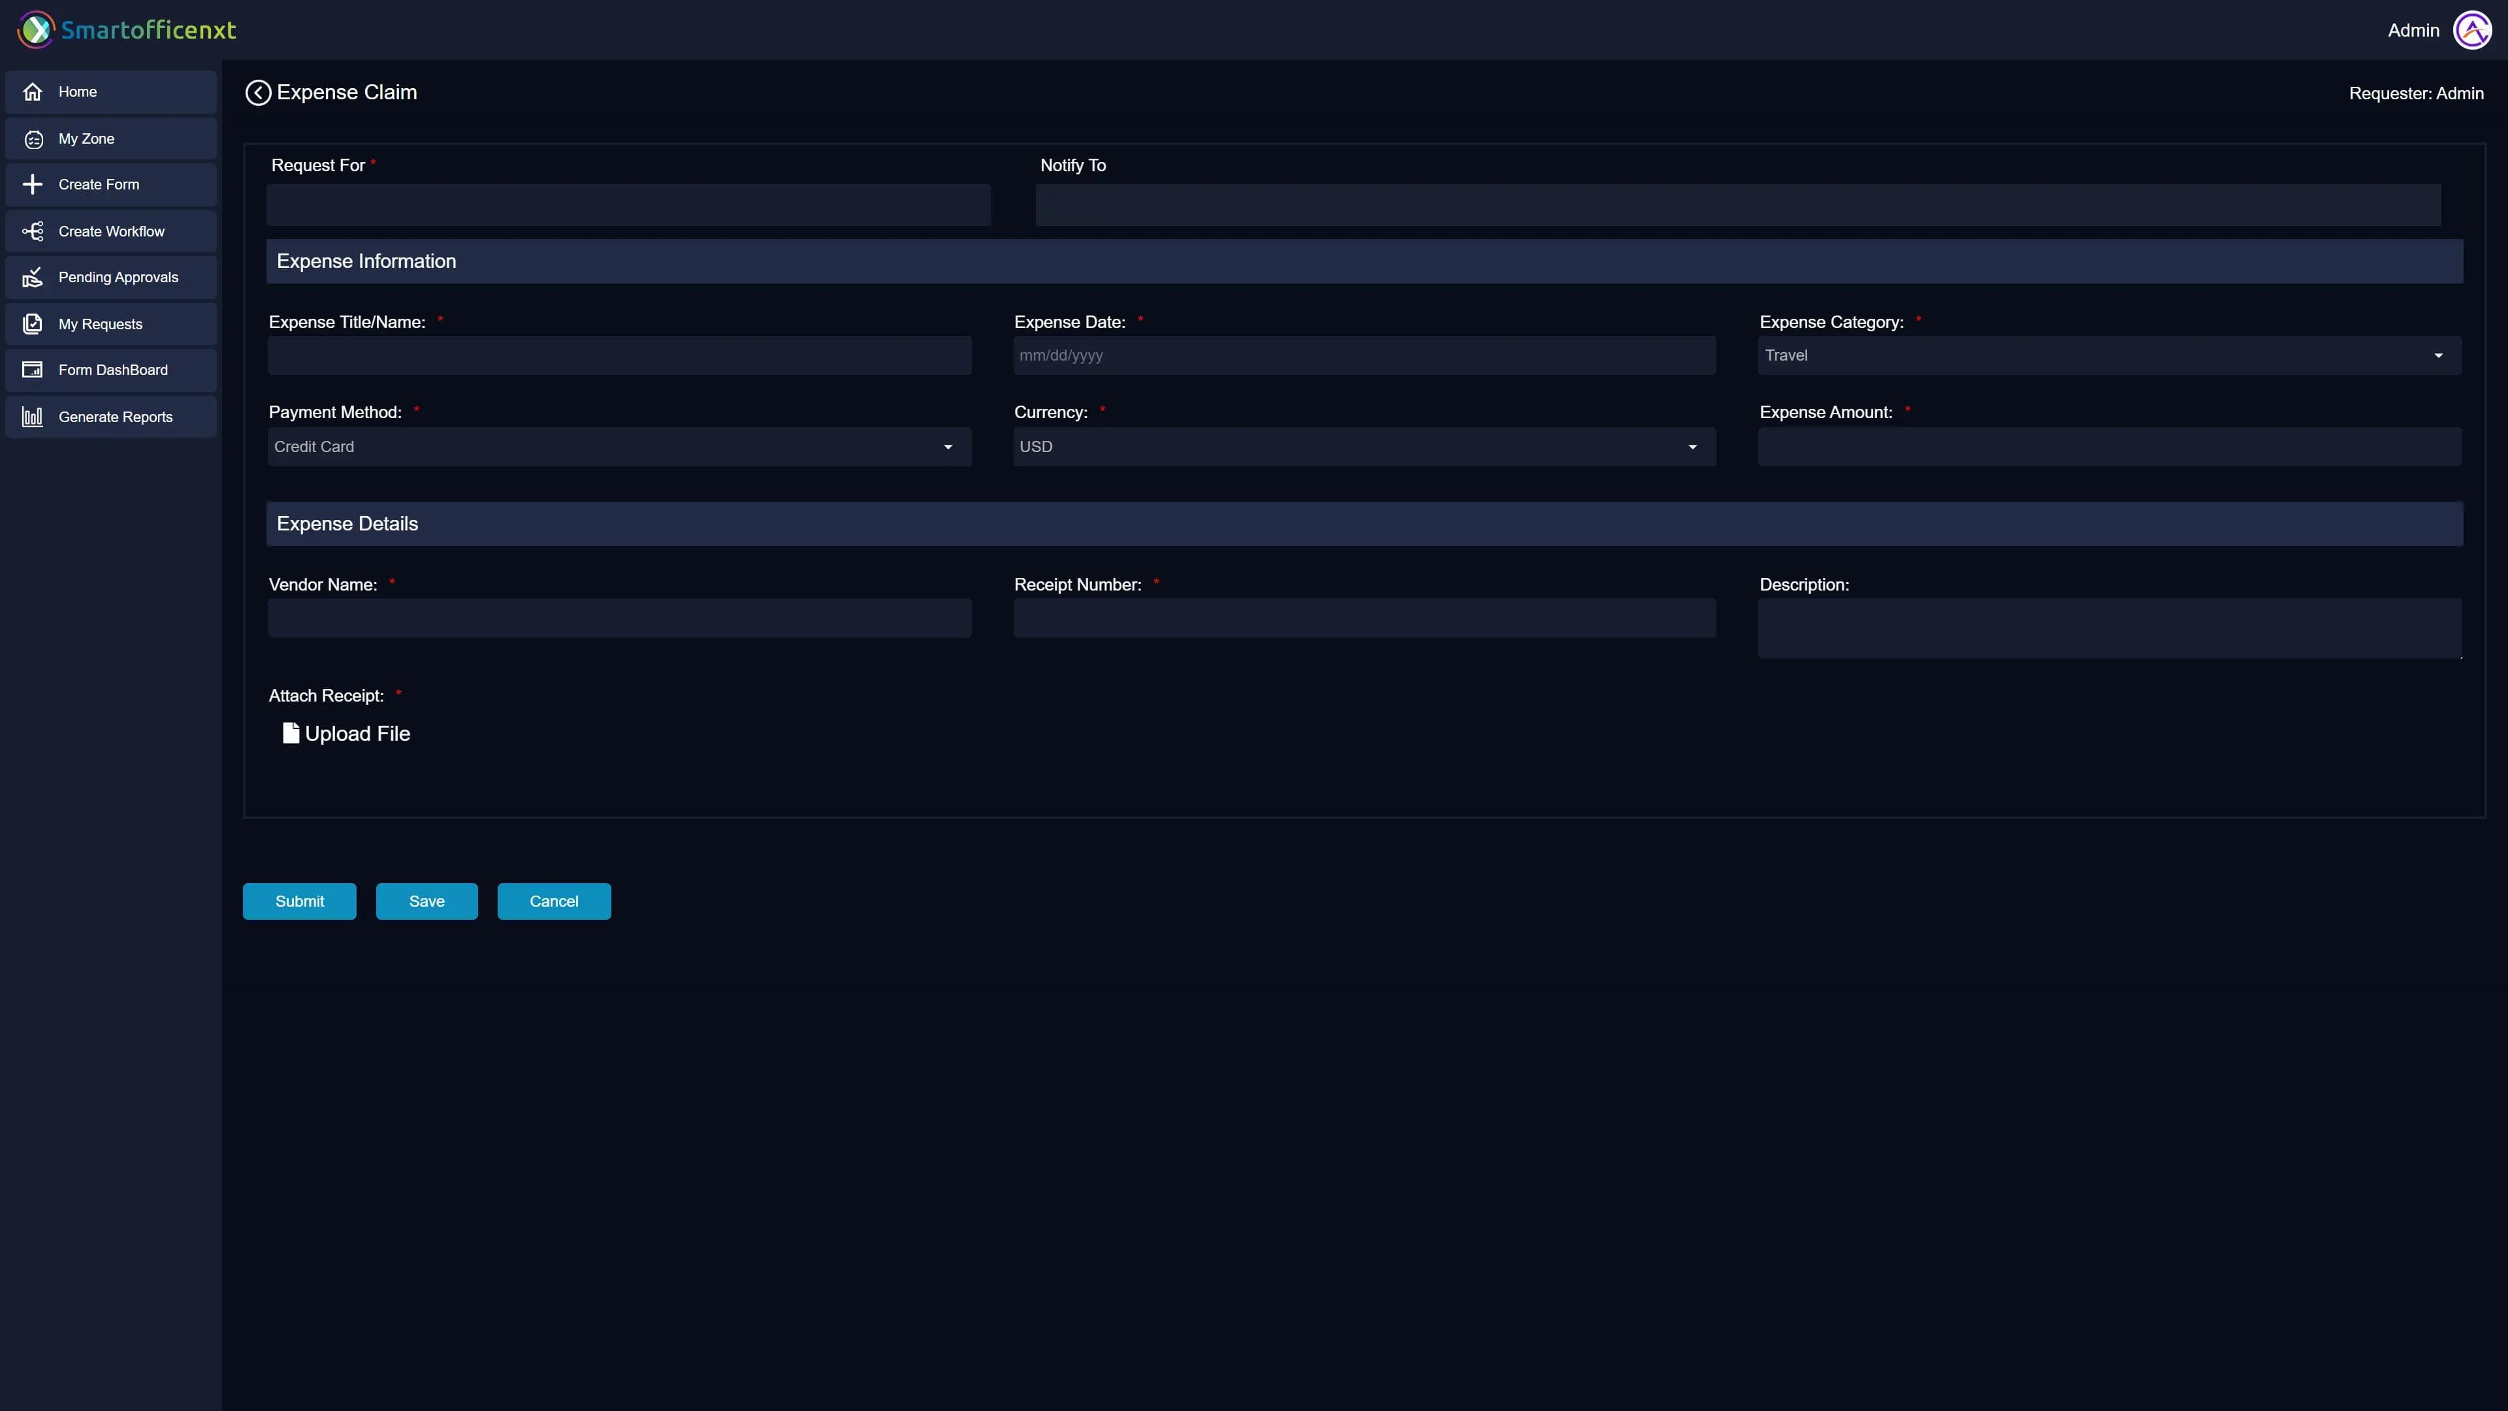Select the My Zone smiley icon
Viewport: 2508px width, 1411px height.
point(34,138)
